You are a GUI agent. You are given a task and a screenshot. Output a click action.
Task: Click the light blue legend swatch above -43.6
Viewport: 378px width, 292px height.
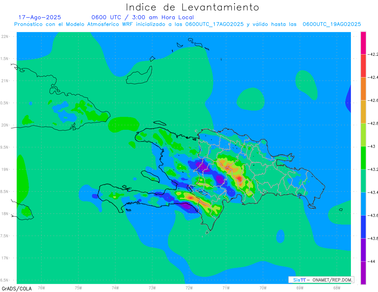point(363,204)
